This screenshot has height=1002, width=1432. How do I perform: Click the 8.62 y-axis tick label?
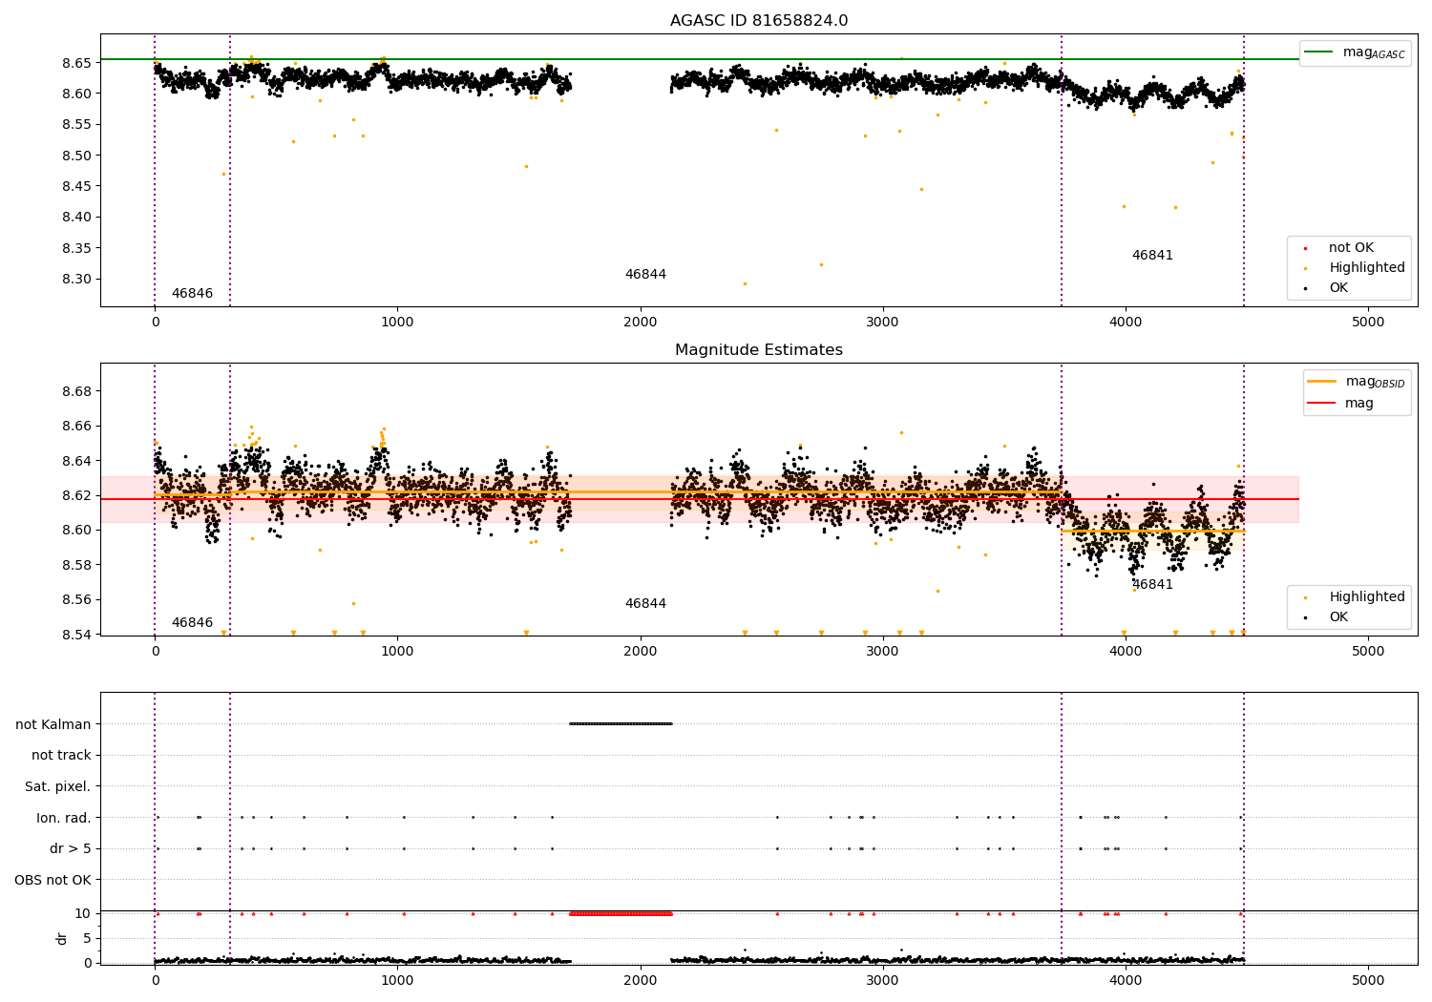pos(77,495)
